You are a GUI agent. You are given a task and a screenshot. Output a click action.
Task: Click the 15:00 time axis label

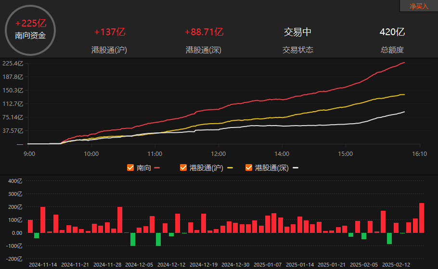point(346,154)
